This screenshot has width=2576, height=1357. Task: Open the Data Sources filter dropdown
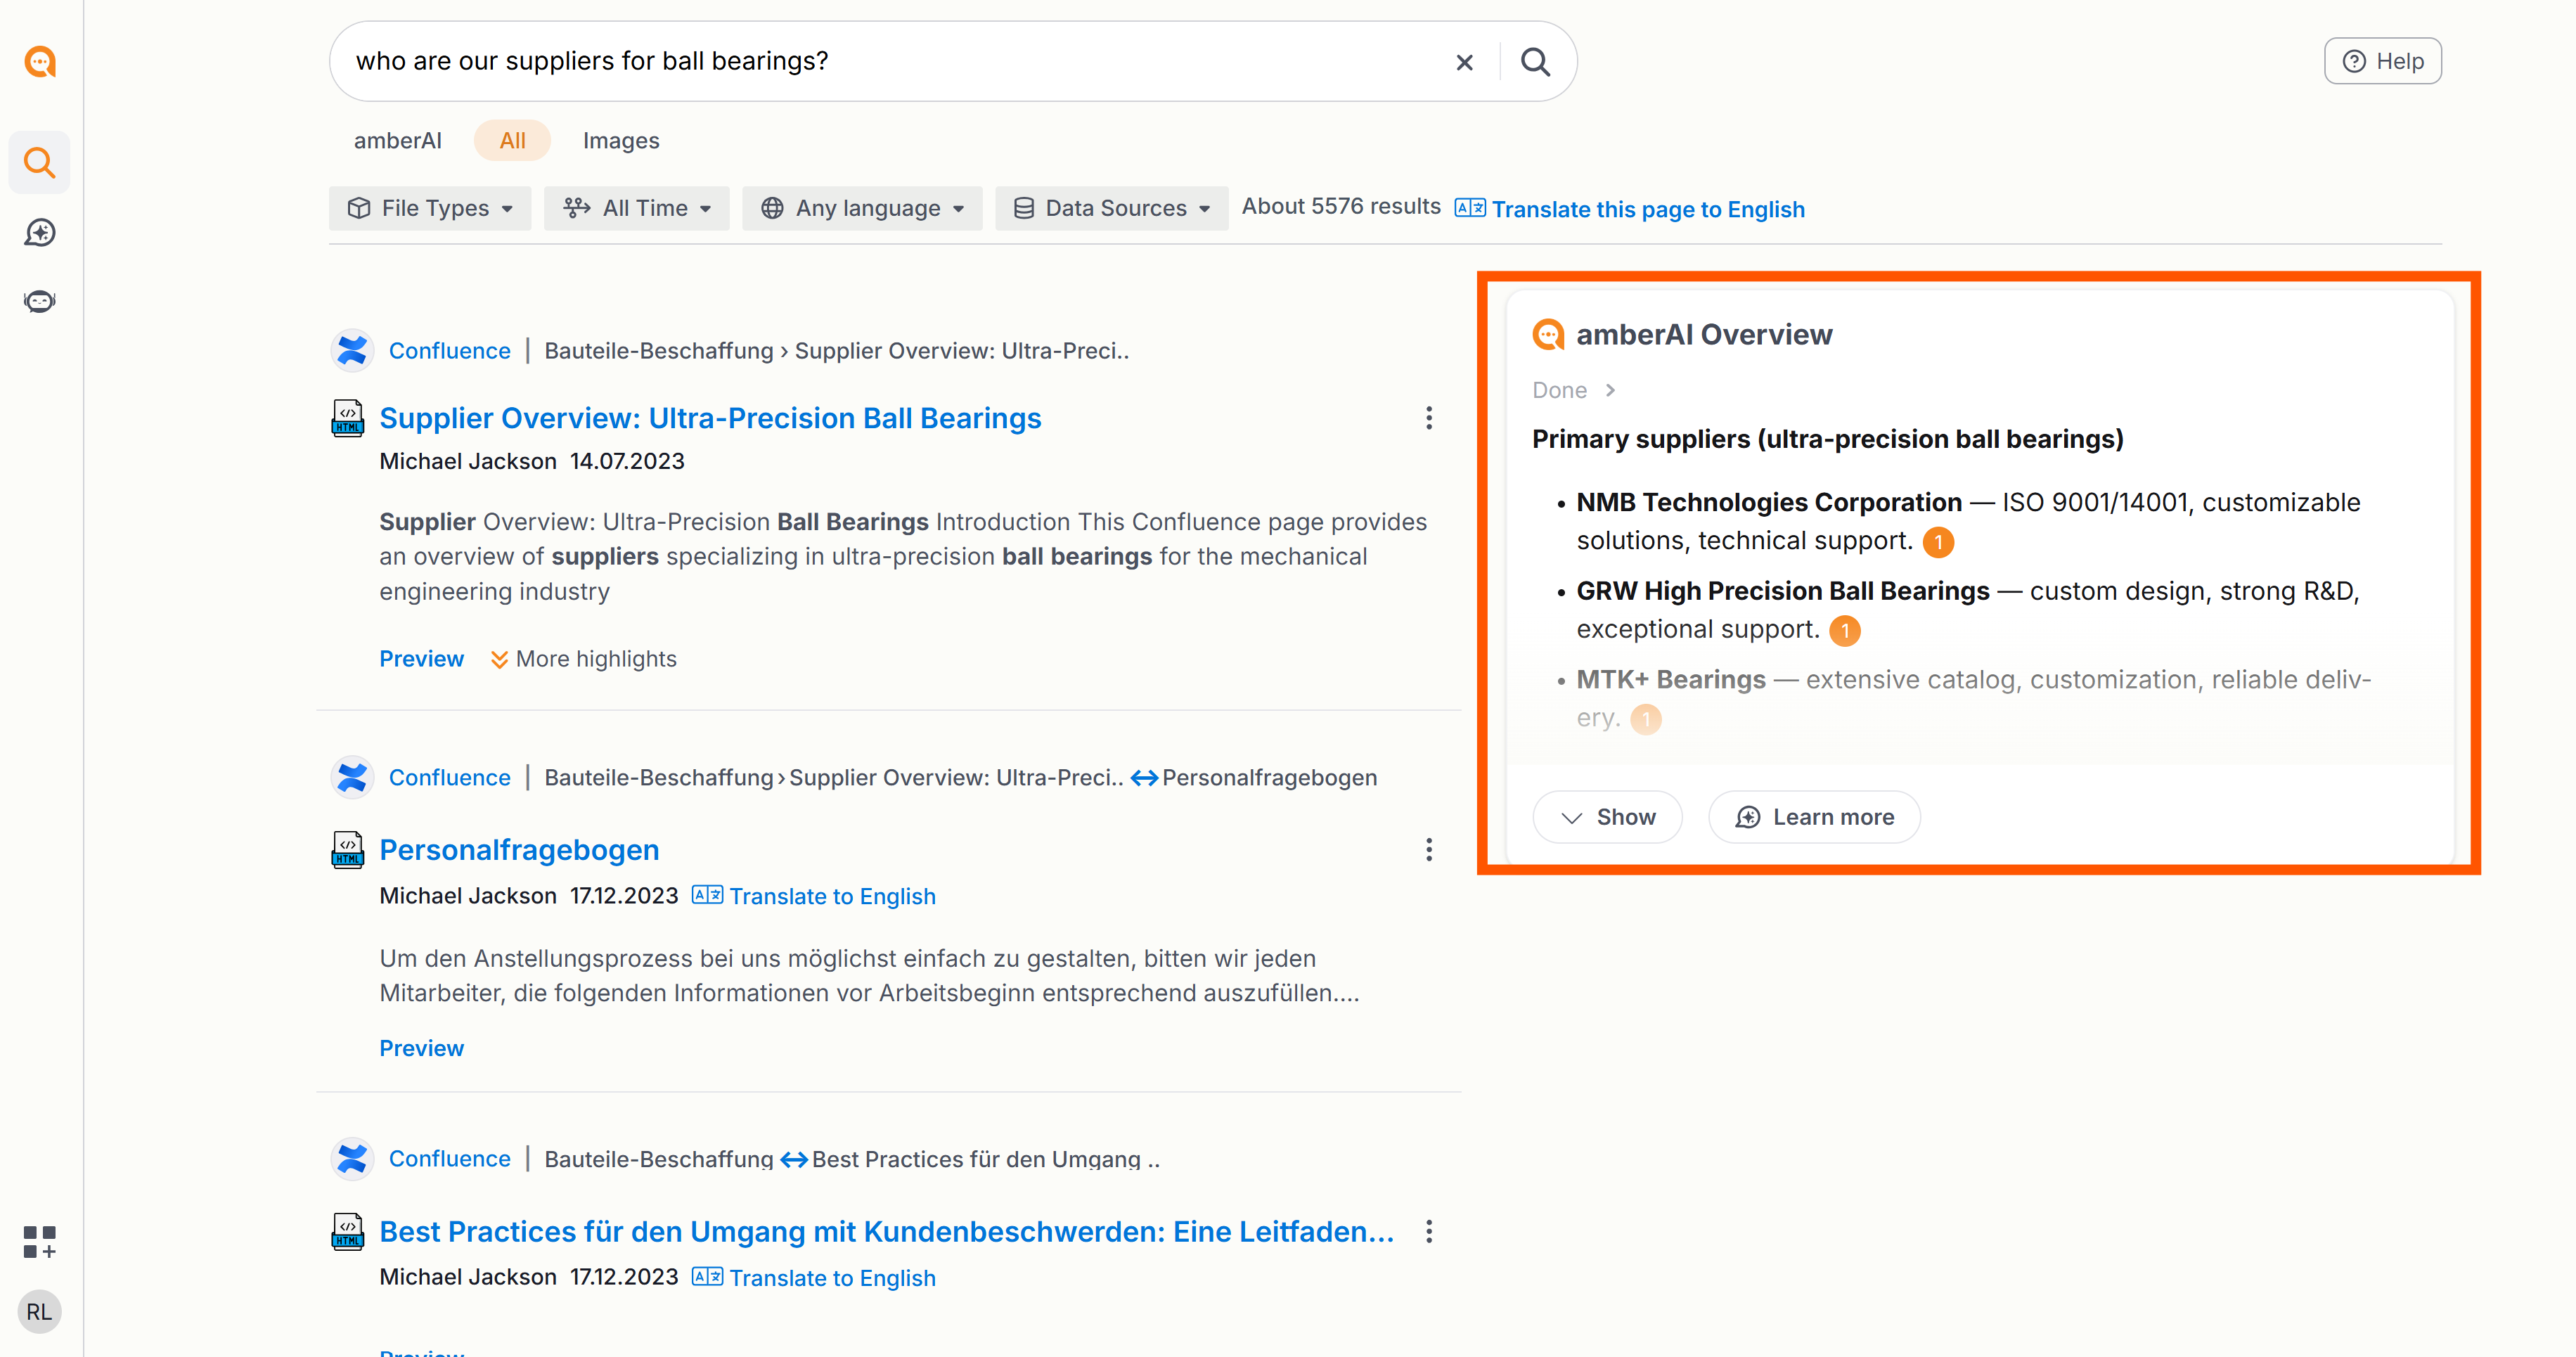[x=1112, y=208]
